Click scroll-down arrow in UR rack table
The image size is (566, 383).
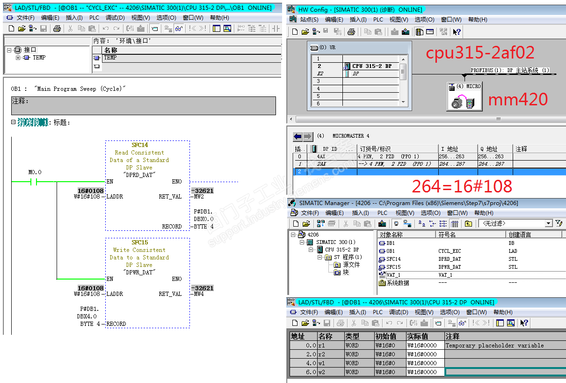[x=403, y=102]
